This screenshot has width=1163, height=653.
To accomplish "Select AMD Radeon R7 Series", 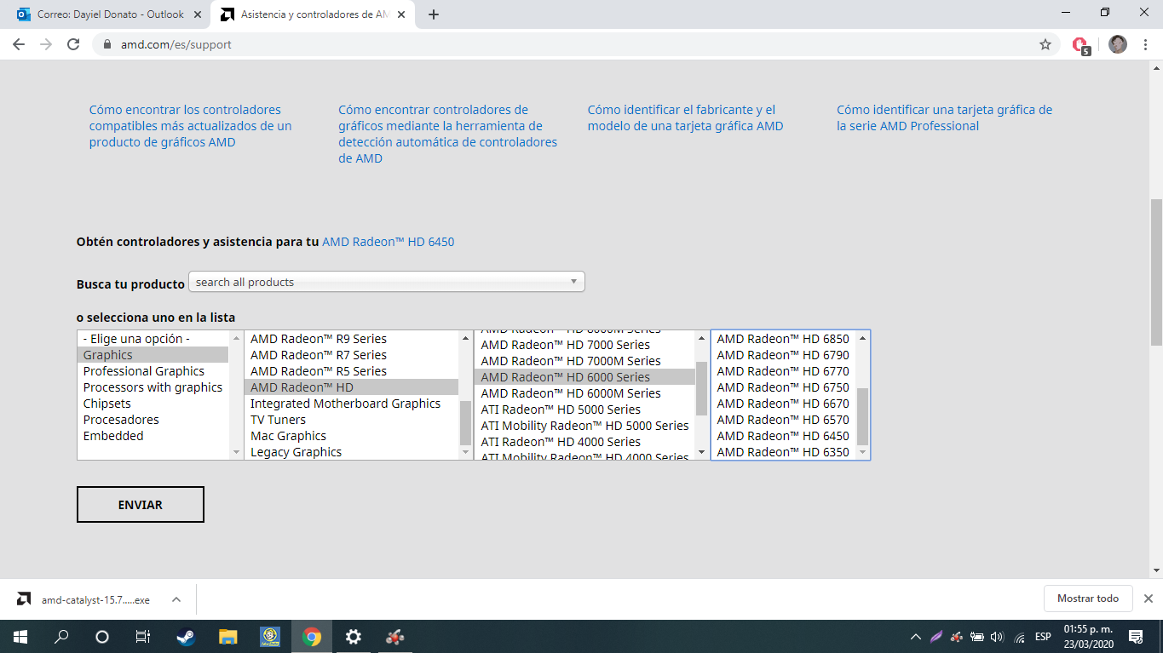I will (x=352, y=355).
